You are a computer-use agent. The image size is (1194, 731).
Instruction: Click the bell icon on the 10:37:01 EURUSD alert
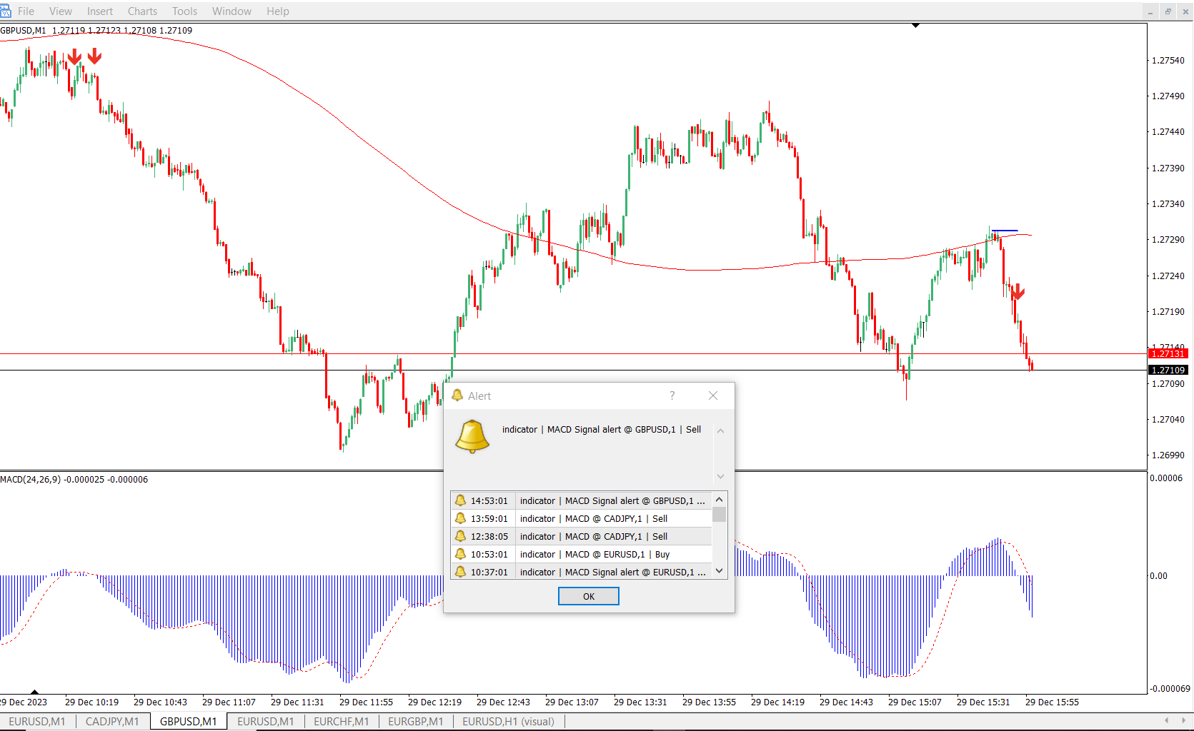coord(461,572)
